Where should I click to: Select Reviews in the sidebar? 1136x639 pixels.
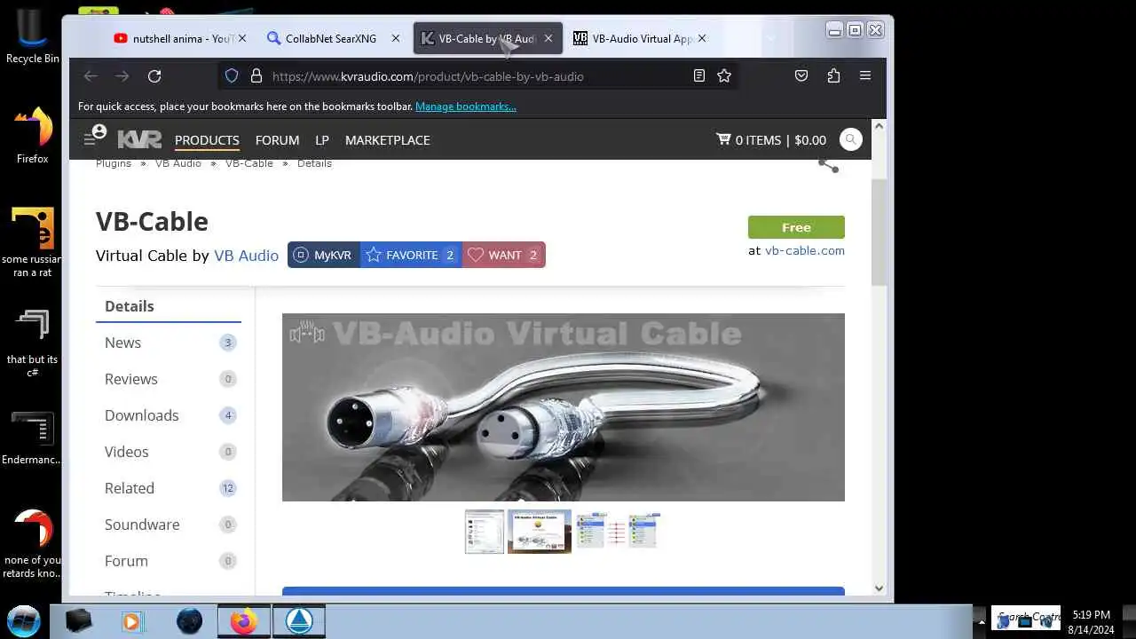click(168, 379)
